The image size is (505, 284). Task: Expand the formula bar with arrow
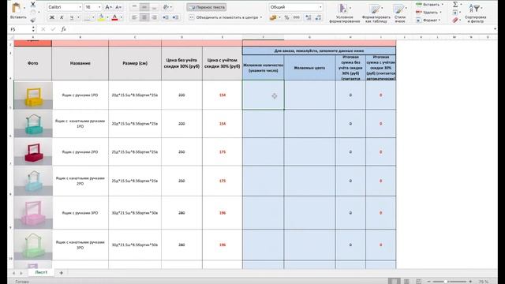click(495, 29)
